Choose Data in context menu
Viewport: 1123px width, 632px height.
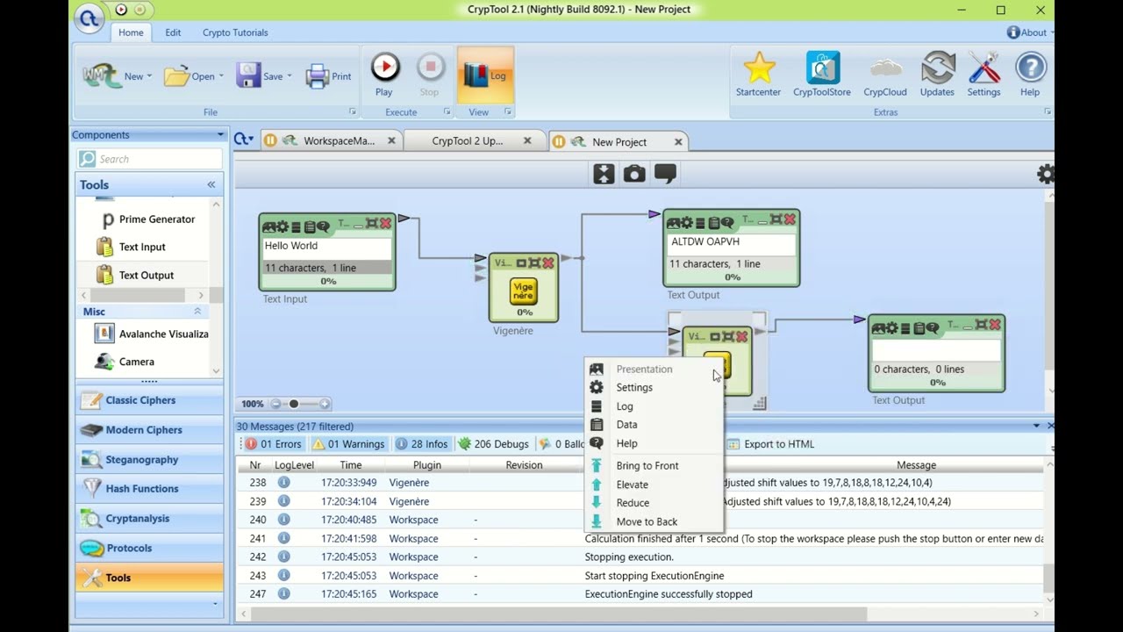point(654,425)
